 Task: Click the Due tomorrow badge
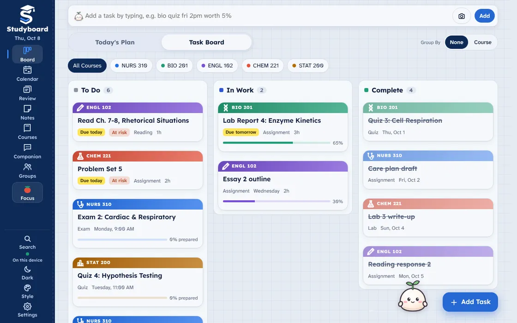point(240,132)
